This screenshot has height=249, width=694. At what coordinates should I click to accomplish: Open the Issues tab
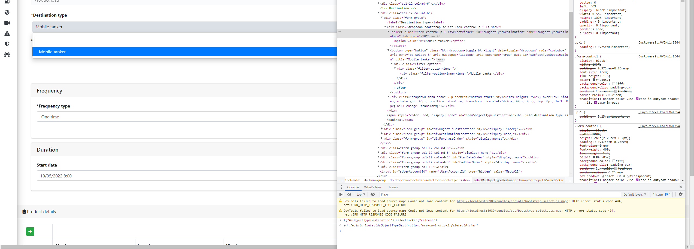click(x=393, y=187)
